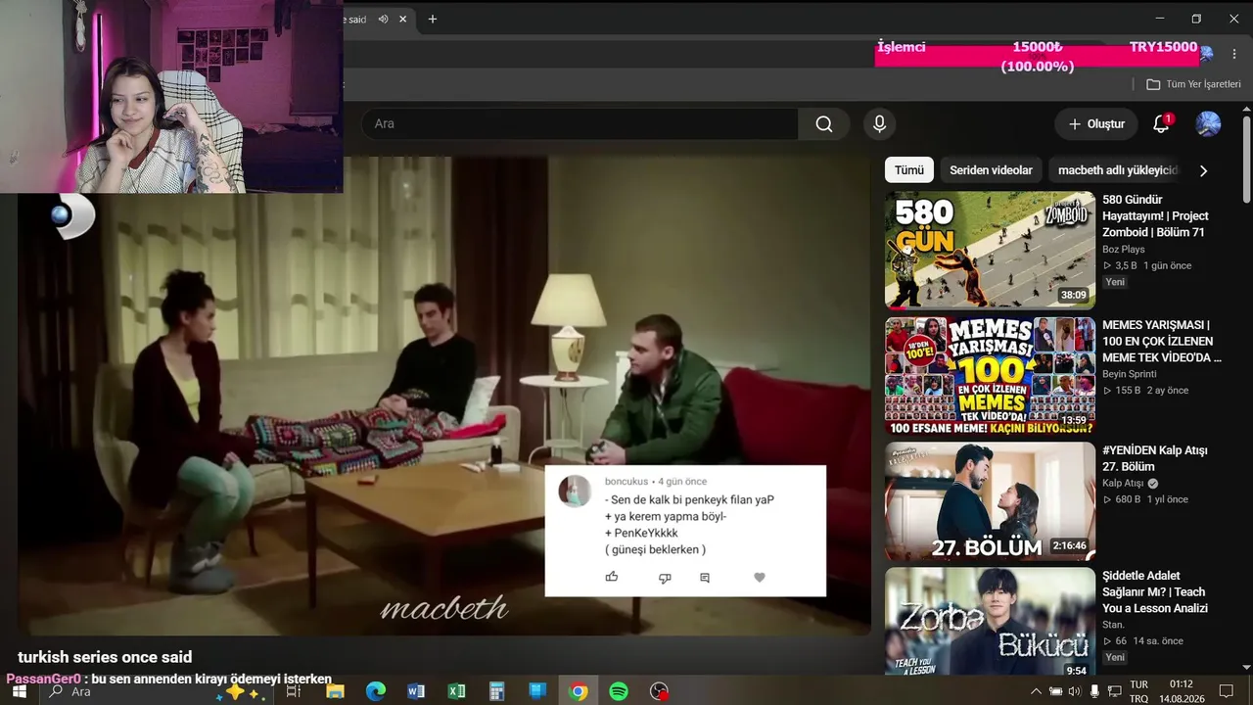1253x705 pixels.
Task: Click the volume icon in system tray
Action: click(x=1075, y=691)
